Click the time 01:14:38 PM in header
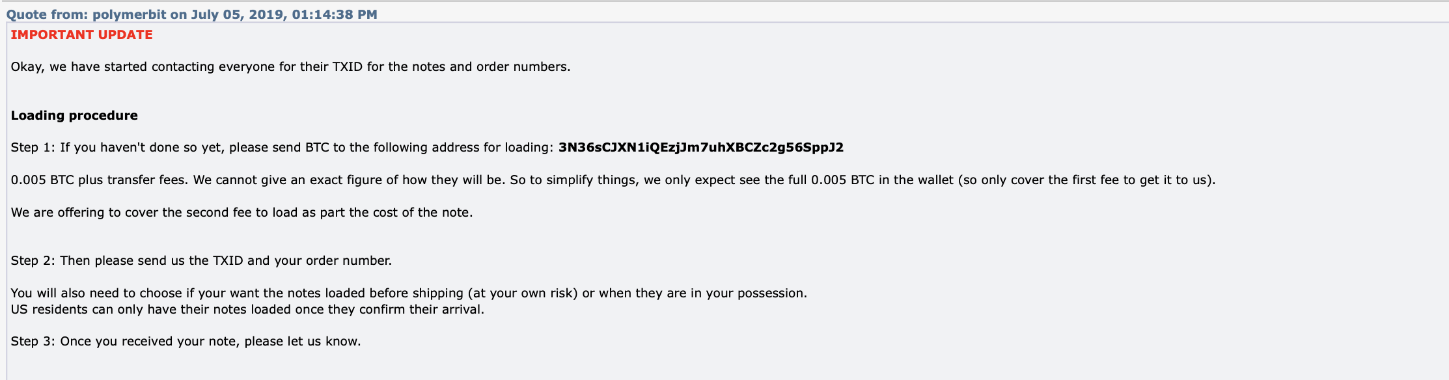1449x380 pixels. [x=335, y=14]
